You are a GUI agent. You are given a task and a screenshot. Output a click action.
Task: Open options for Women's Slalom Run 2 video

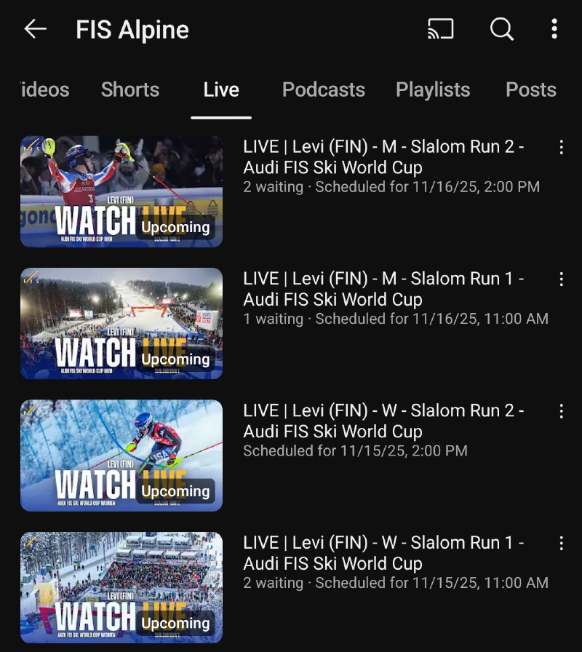point(561,411)
